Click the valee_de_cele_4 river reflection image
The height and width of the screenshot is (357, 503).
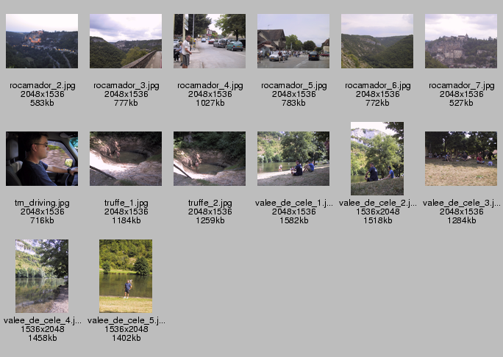tap(42, 276)
